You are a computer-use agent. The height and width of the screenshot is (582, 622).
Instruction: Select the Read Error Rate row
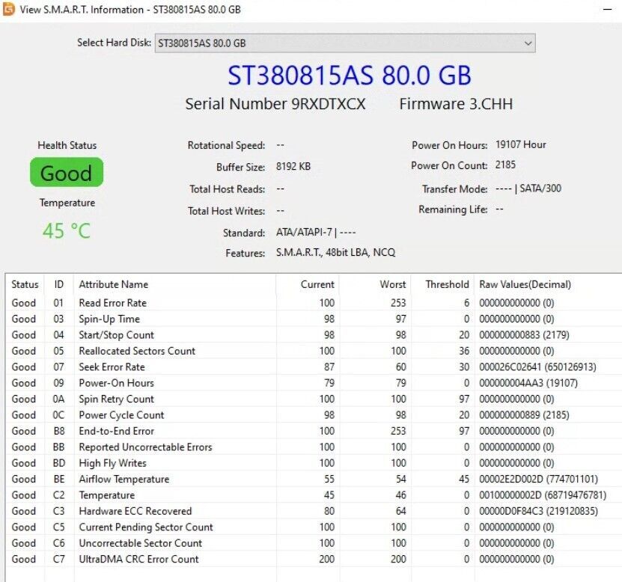(314, 303)
